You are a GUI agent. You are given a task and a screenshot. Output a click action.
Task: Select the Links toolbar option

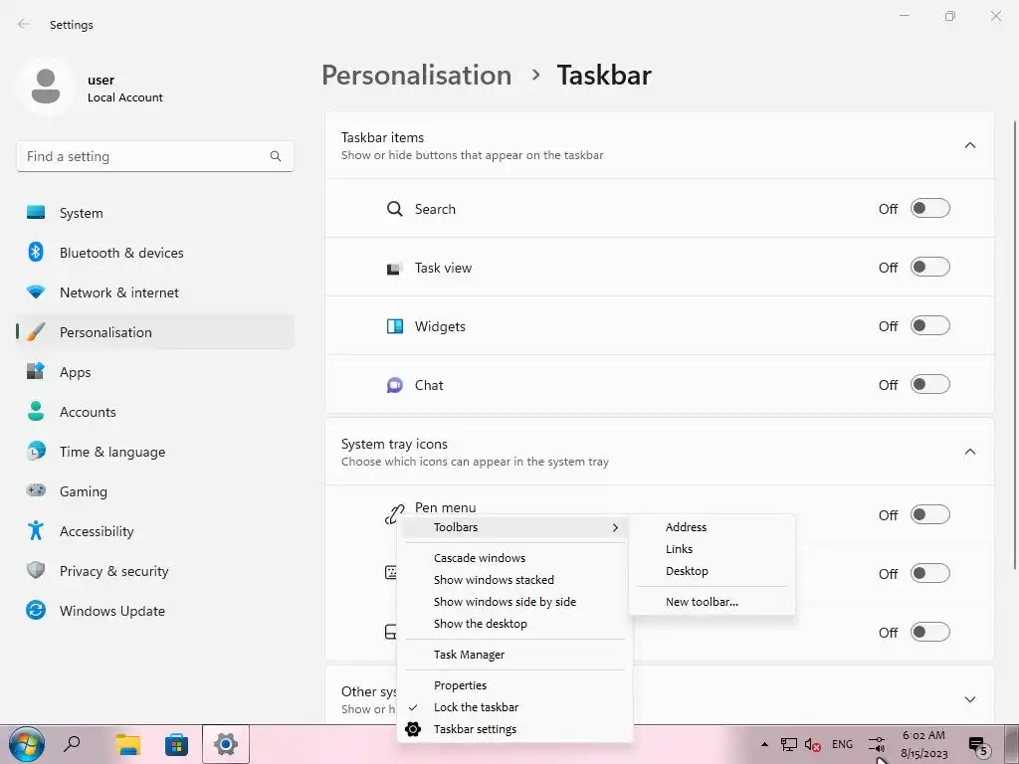712,549
